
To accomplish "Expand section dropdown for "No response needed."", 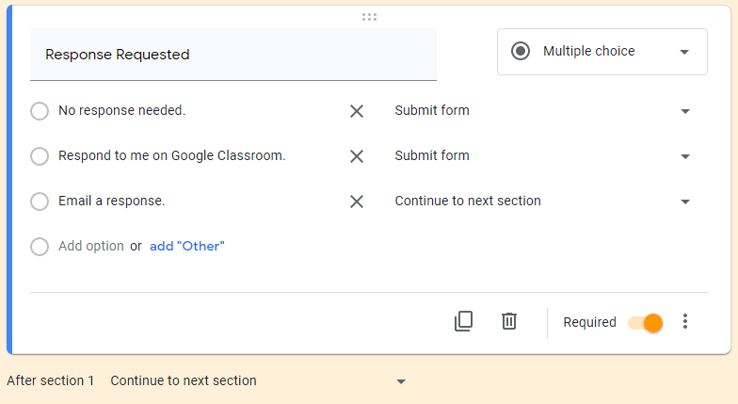I will pos(684,111).
